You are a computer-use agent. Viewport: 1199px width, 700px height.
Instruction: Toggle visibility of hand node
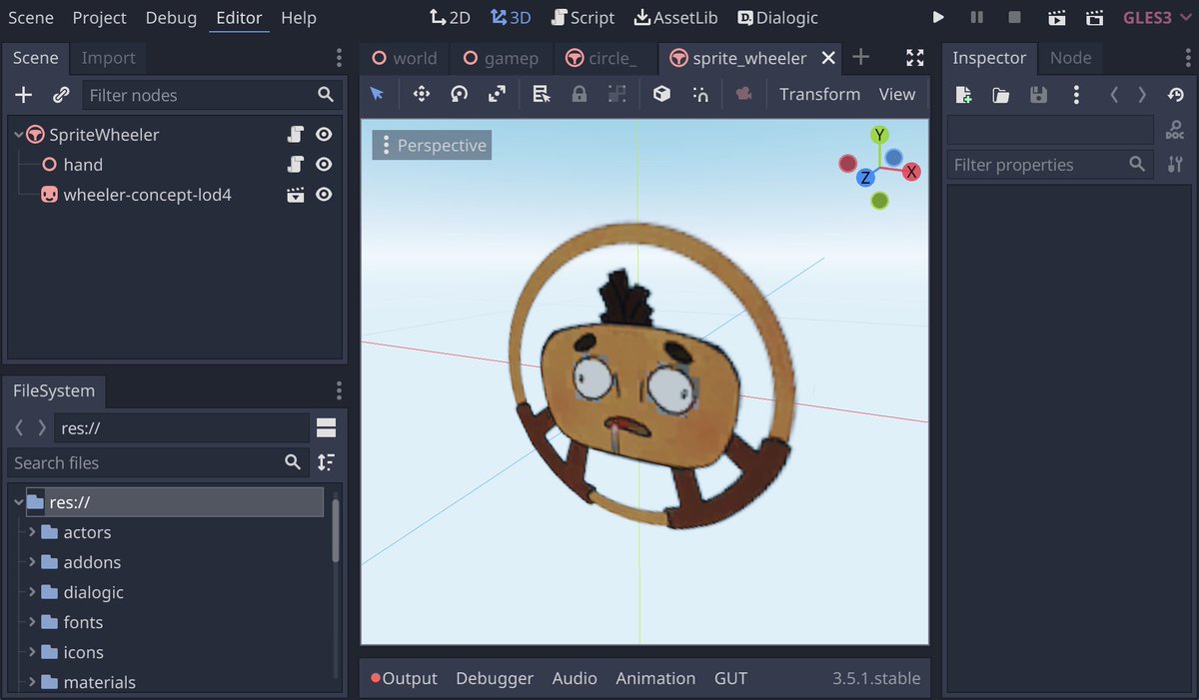coord(324,164)
